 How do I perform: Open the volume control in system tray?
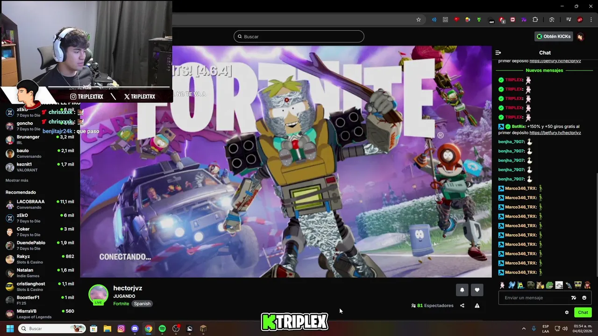565,329
